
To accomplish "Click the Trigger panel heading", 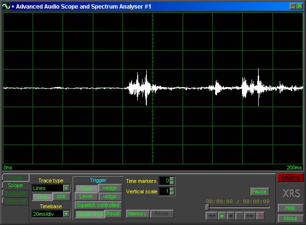I will (98, 180).
